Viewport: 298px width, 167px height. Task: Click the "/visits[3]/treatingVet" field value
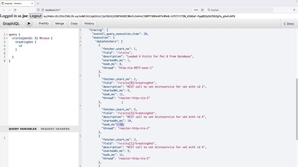click(136, 113)
